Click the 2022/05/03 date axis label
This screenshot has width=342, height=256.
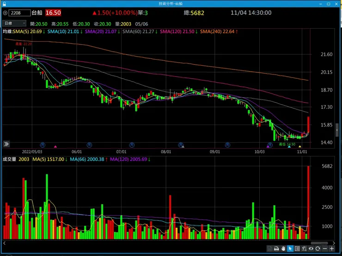tap(32, 151)
